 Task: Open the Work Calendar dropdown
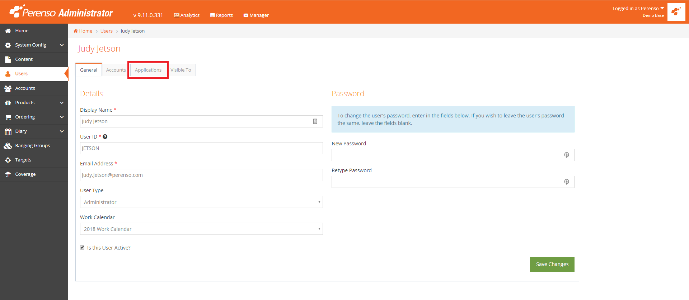tap(201, 229)
